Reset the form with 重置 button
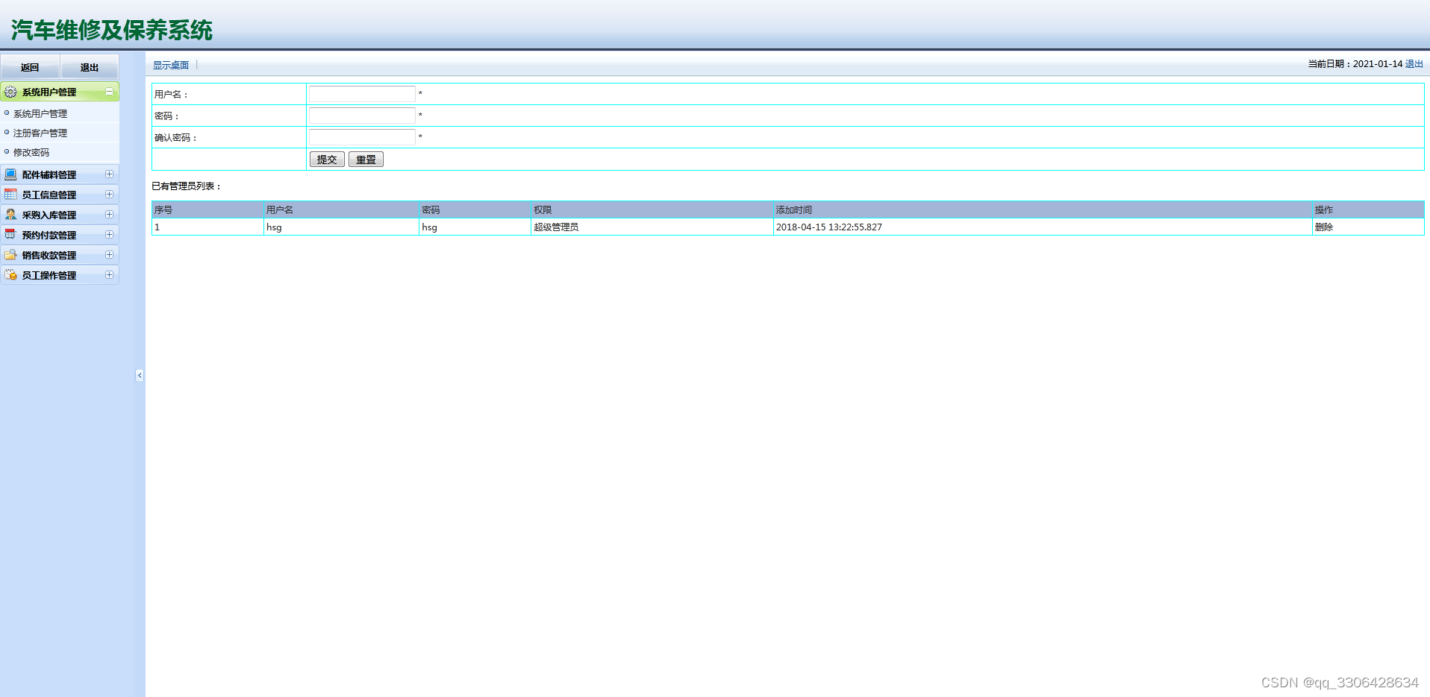This screenshot has width=1430, height=697. [366, 160]
